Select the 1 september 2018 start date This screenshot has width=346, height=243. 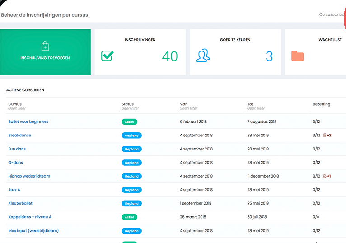[x=196, y=203]
